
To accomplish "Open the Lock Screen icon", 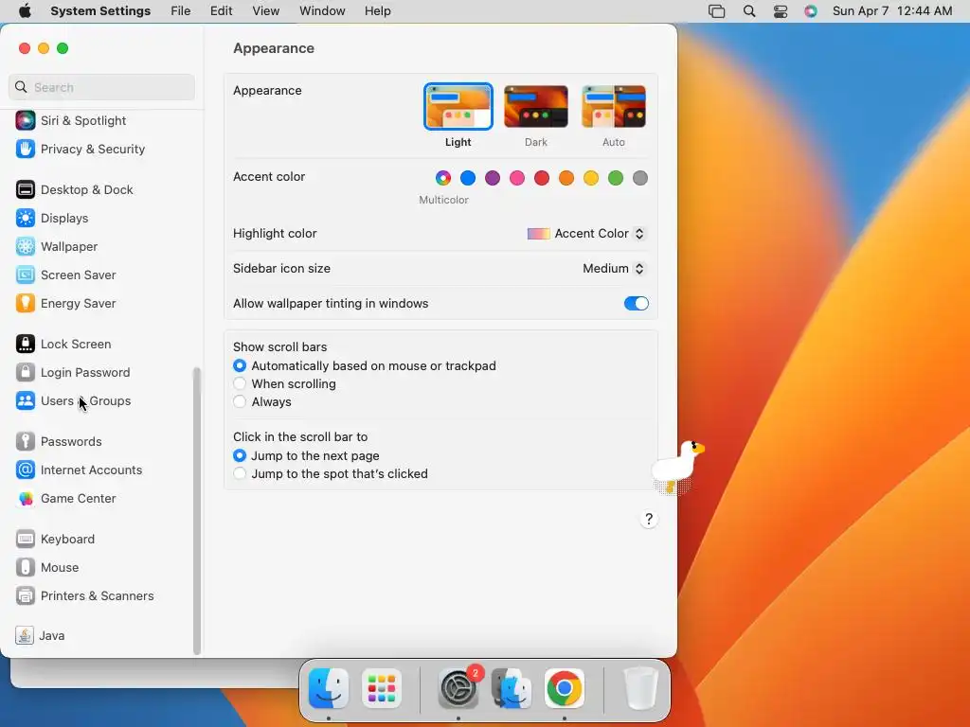I will [26, 345].
